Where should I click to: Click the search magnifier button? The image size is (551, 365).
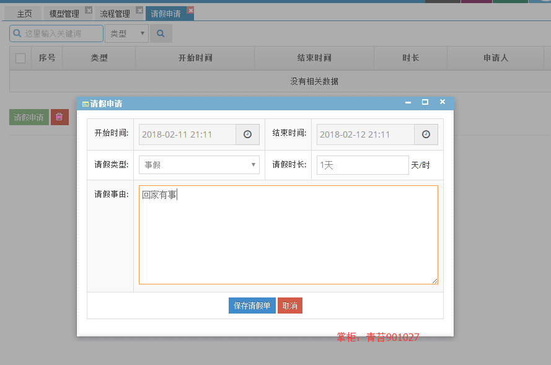[161, 33]
